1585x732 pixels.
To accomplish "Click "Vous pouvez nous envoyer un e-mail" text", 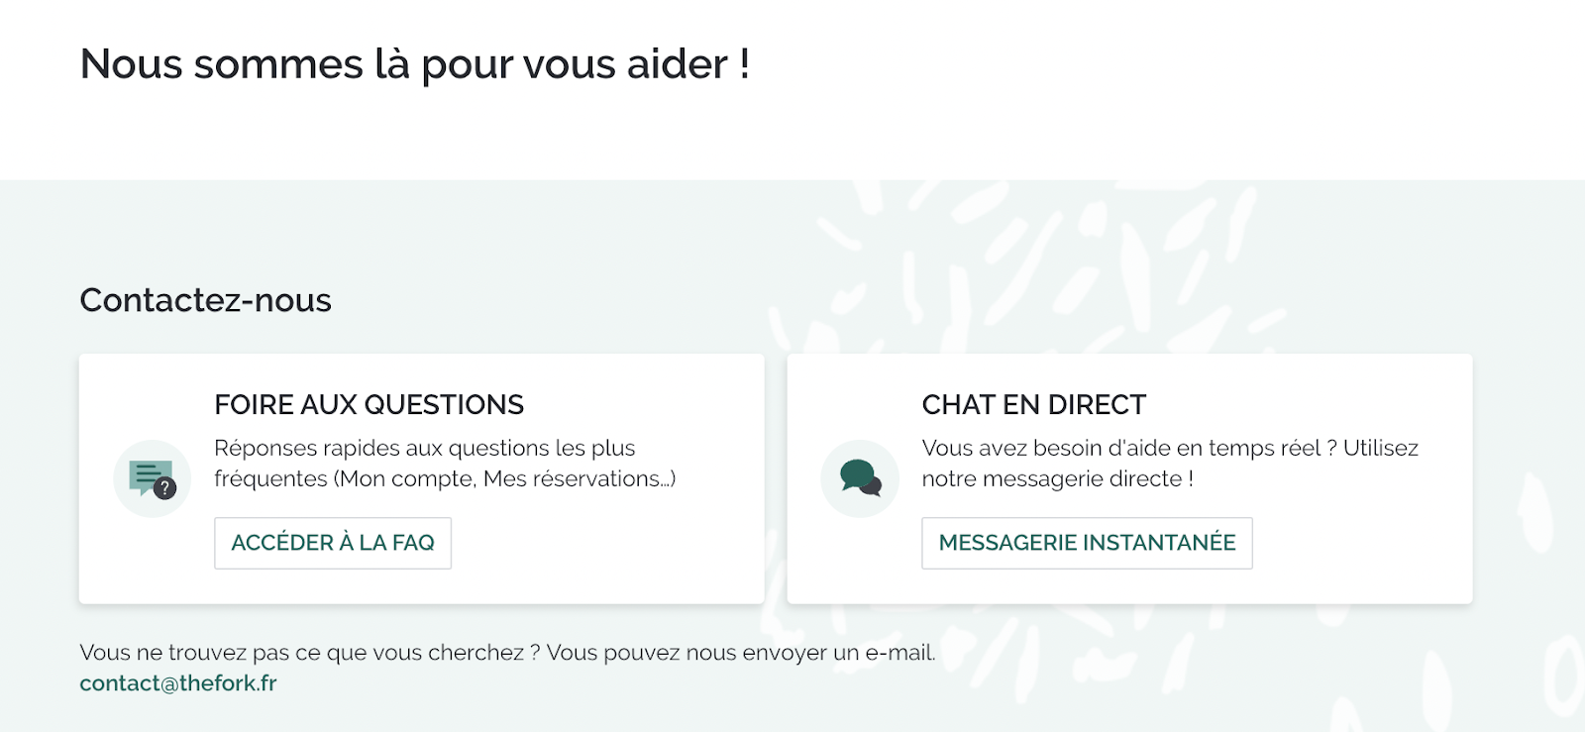I will coord(740,653).
